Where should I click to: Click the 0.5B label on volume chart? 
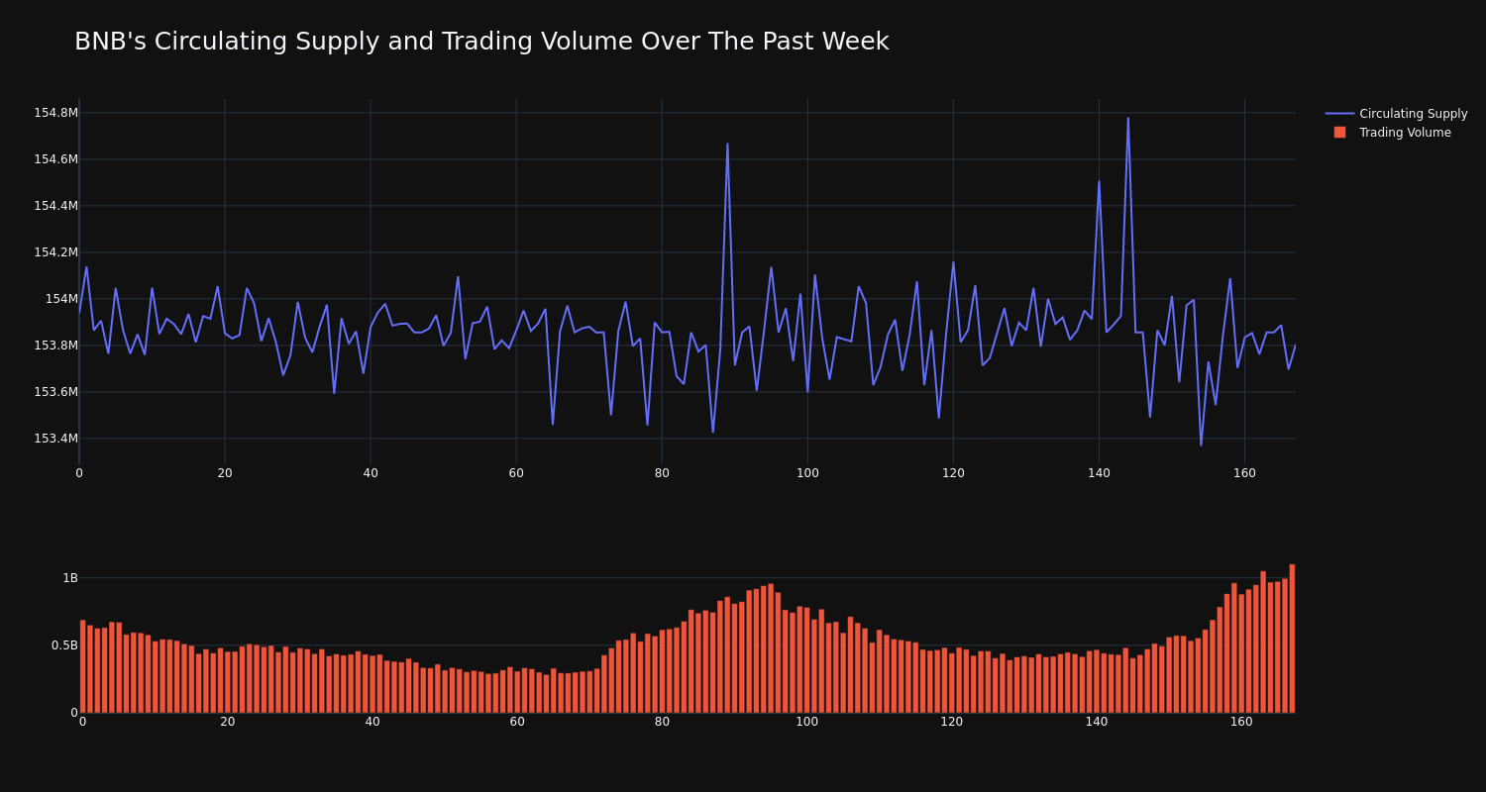click(x=63, y=645)
